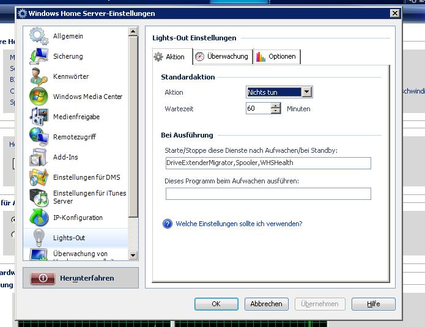425x327 pixels.
Task: Click the Add-Ins package icon
Action: coord(39,157)
